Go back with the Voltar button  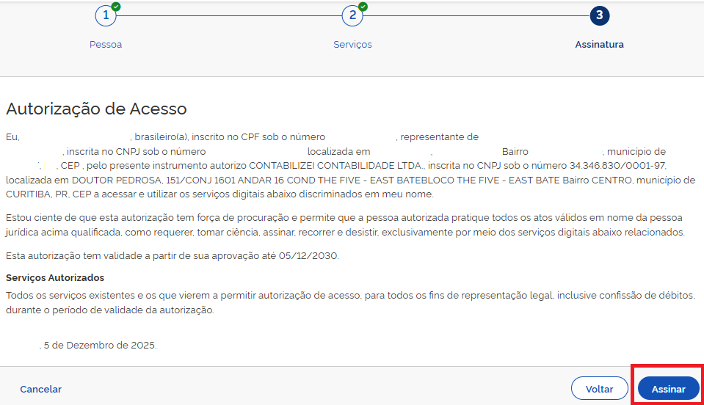point(599,389)
